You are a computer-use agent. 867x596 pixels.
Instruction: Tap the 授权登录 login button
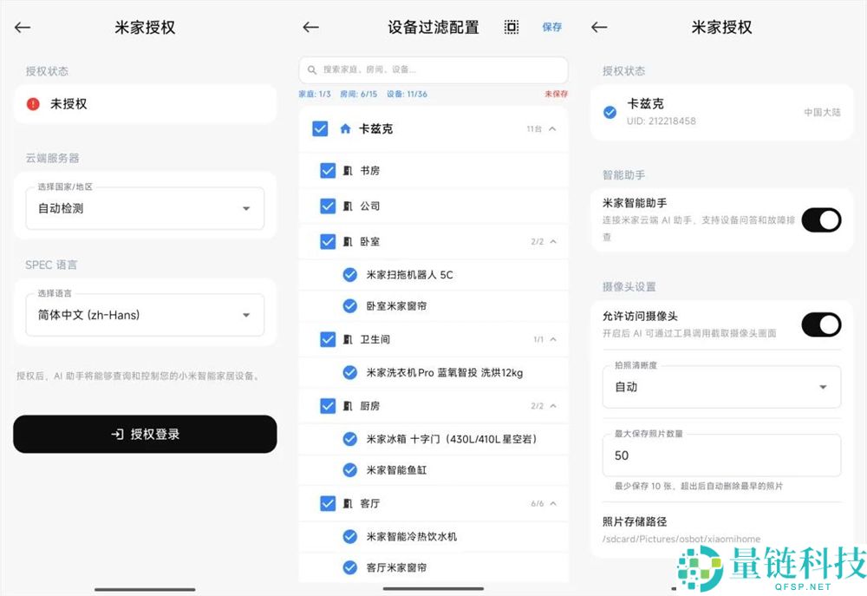pos(144,435)
